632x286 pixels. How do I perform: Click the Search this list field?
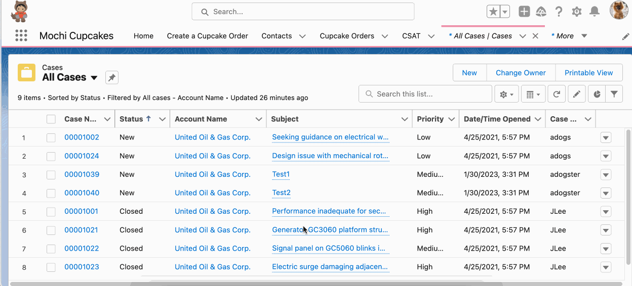(425, 94)
